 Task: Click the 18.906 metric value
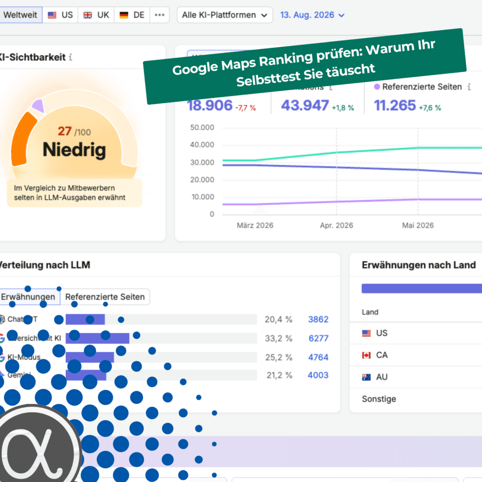(209, 105)
